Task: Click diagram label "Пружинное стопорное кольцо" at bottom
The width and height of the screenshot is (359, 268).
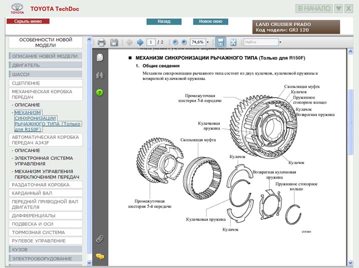Action: (296, 186)
